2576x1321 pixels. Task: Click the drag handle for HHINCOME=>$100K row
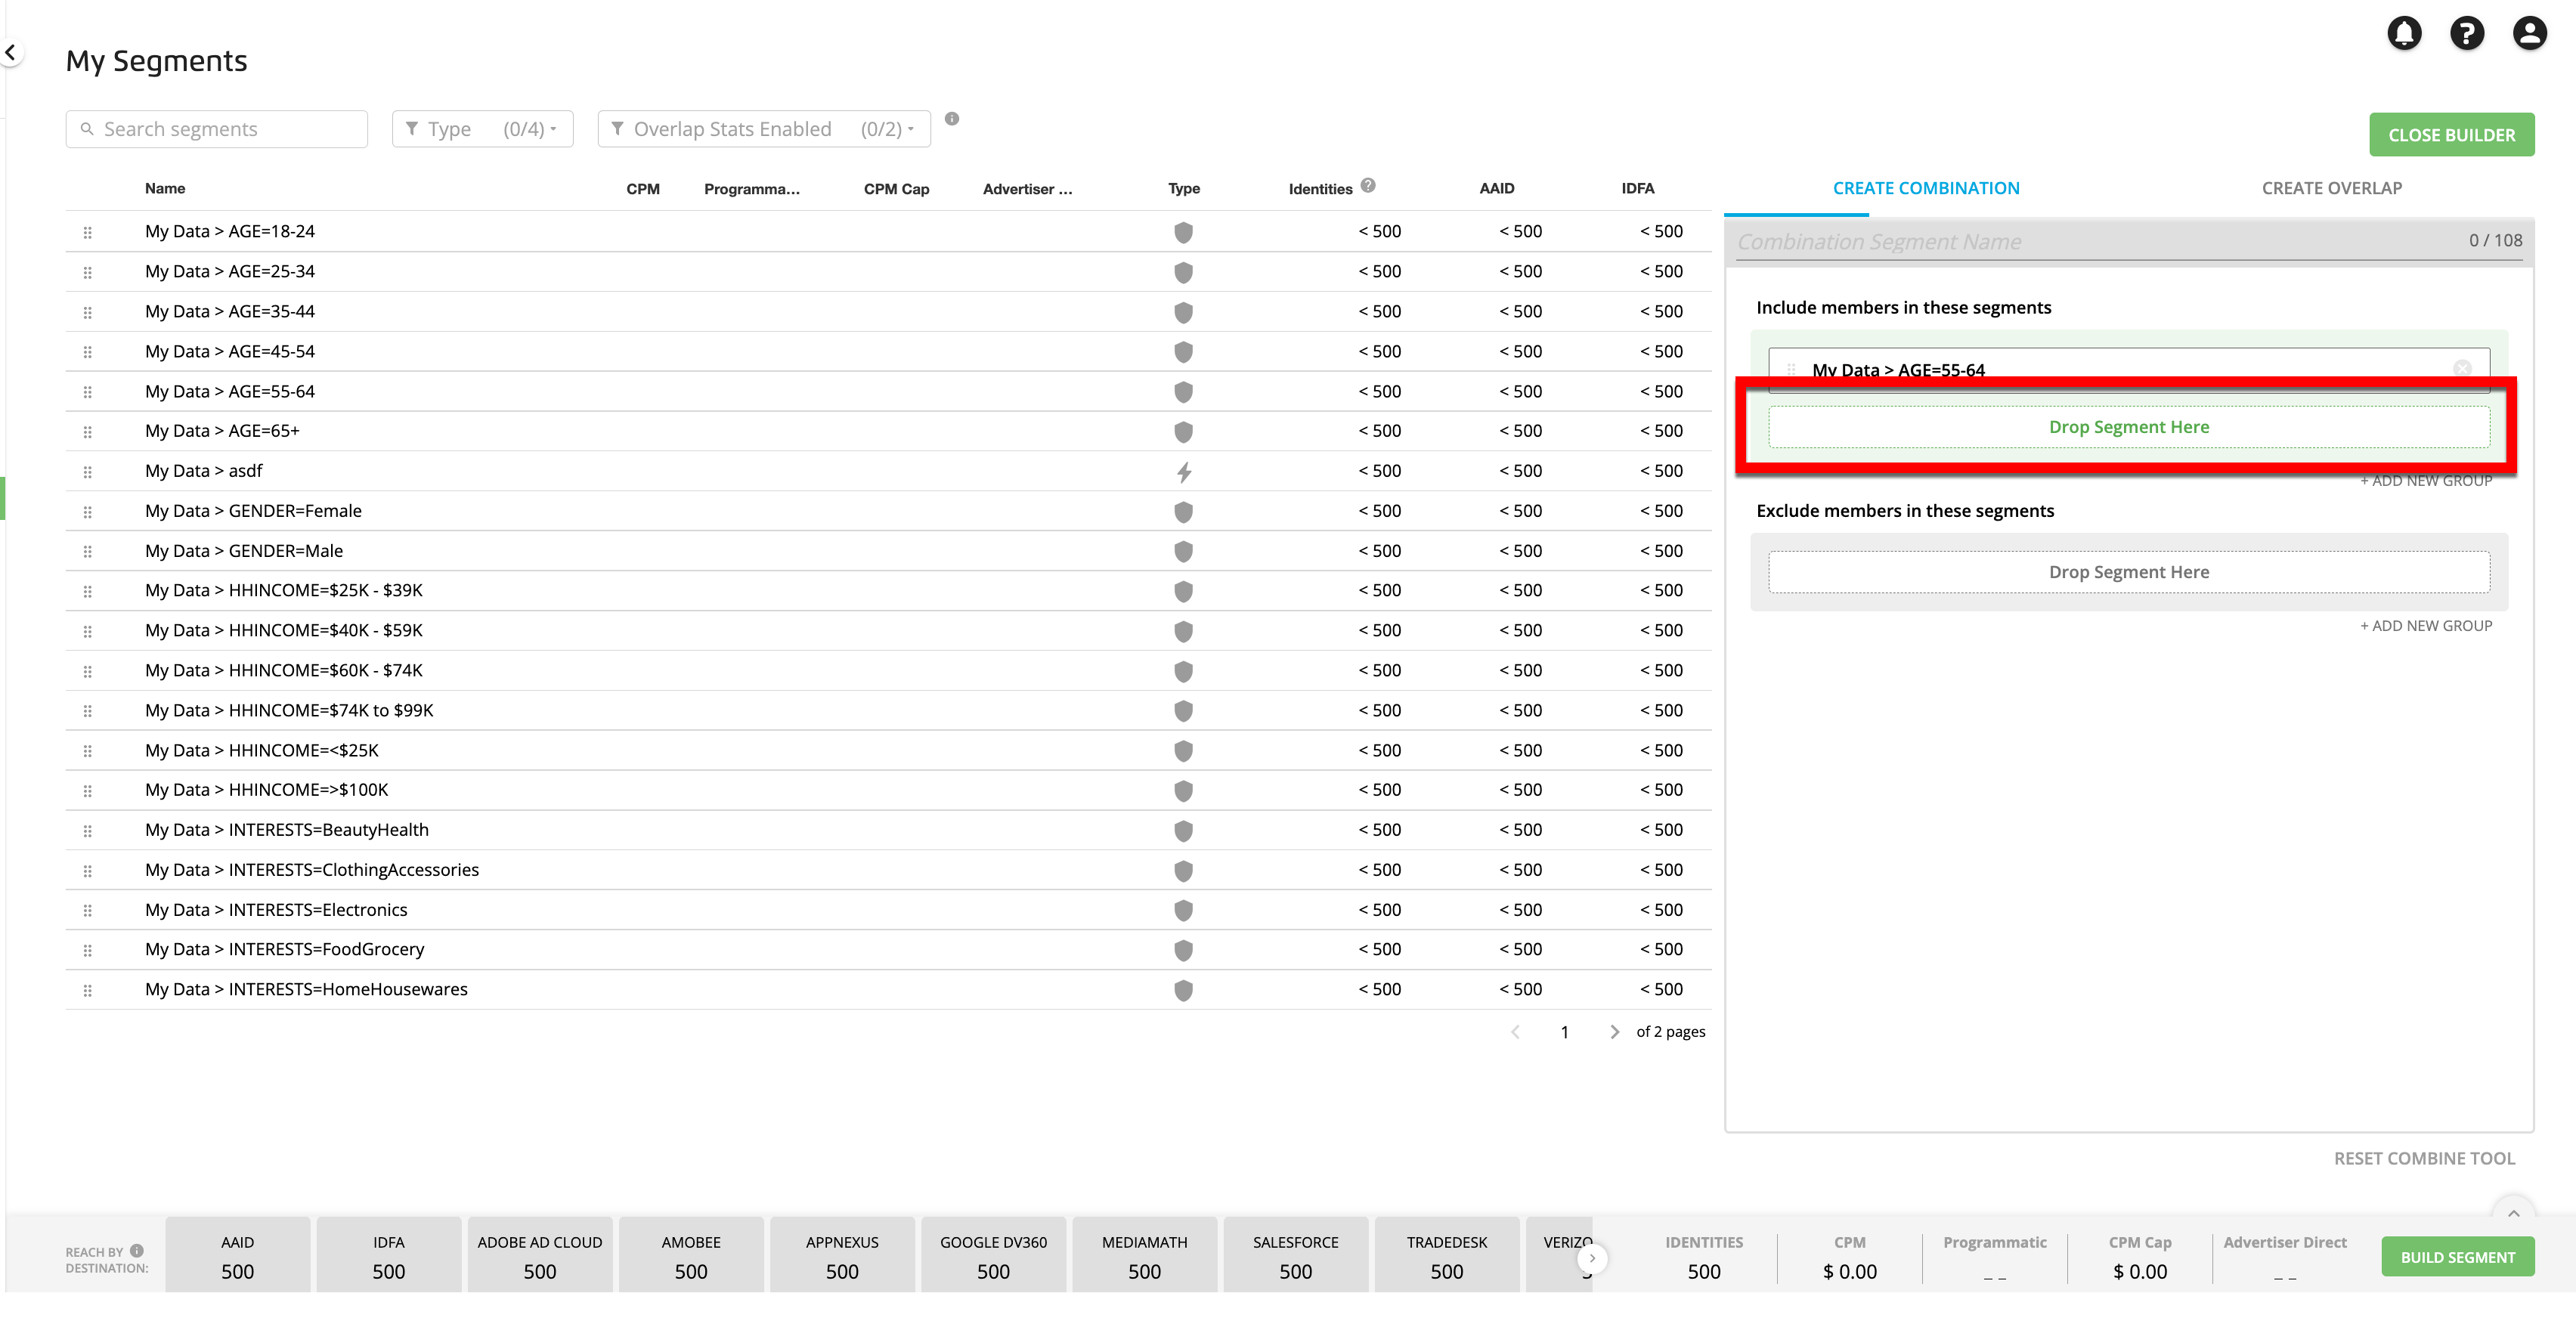(x=88, y=791)
